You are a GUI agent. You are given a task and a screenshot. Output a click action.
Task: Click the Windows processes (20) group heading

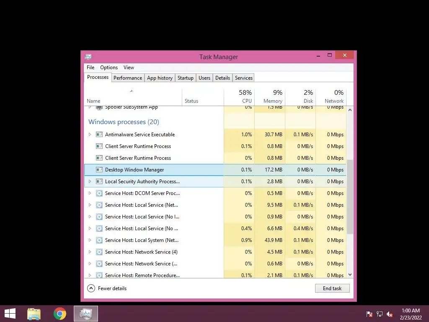pos(124,122)
